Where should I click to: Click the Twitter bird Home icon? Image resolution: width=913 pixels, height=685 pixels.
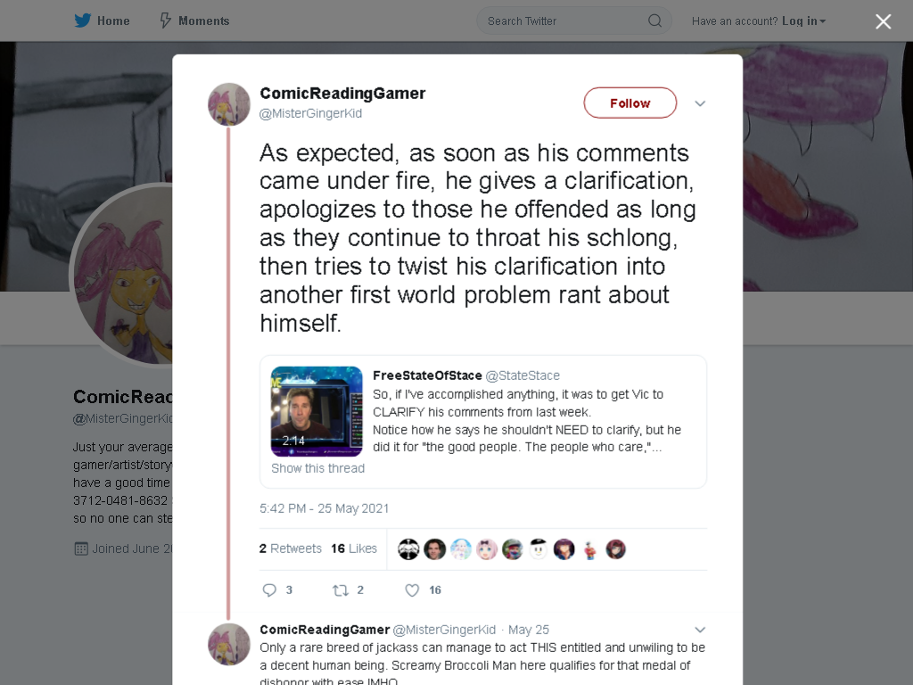click(x=83, y=21)
